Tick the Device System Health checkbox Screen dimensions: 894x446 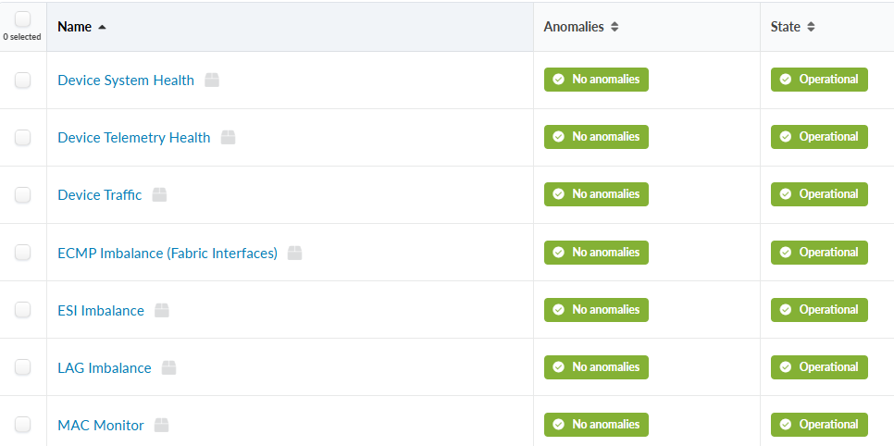[23, 81]
